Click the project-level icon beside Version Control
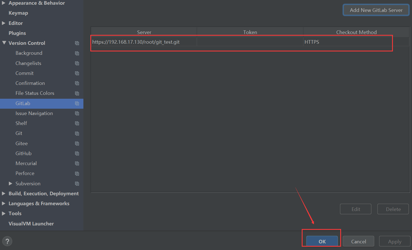Image resolution: width=412 pixels, height=250 pixels. point(77,43)
